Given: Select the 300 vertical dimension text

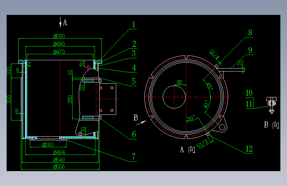Looking at the screenshot, I should pyautogui.click(x=9, y=99).
